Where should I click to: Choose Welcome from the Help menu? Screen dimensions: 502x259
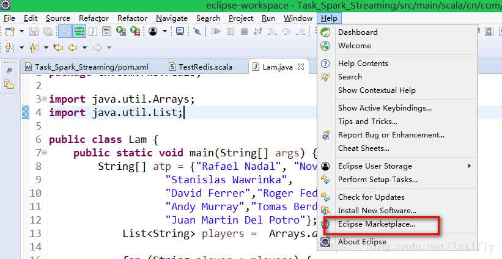point(397,45)
